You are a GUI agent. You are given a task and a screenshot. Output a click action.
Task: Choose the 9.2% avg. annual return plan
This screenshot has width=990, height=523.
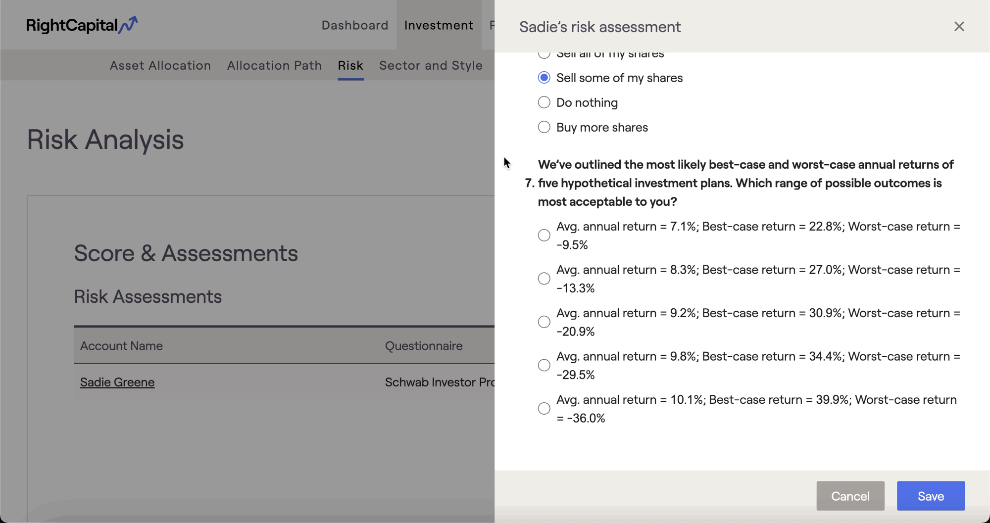point(544,322)
